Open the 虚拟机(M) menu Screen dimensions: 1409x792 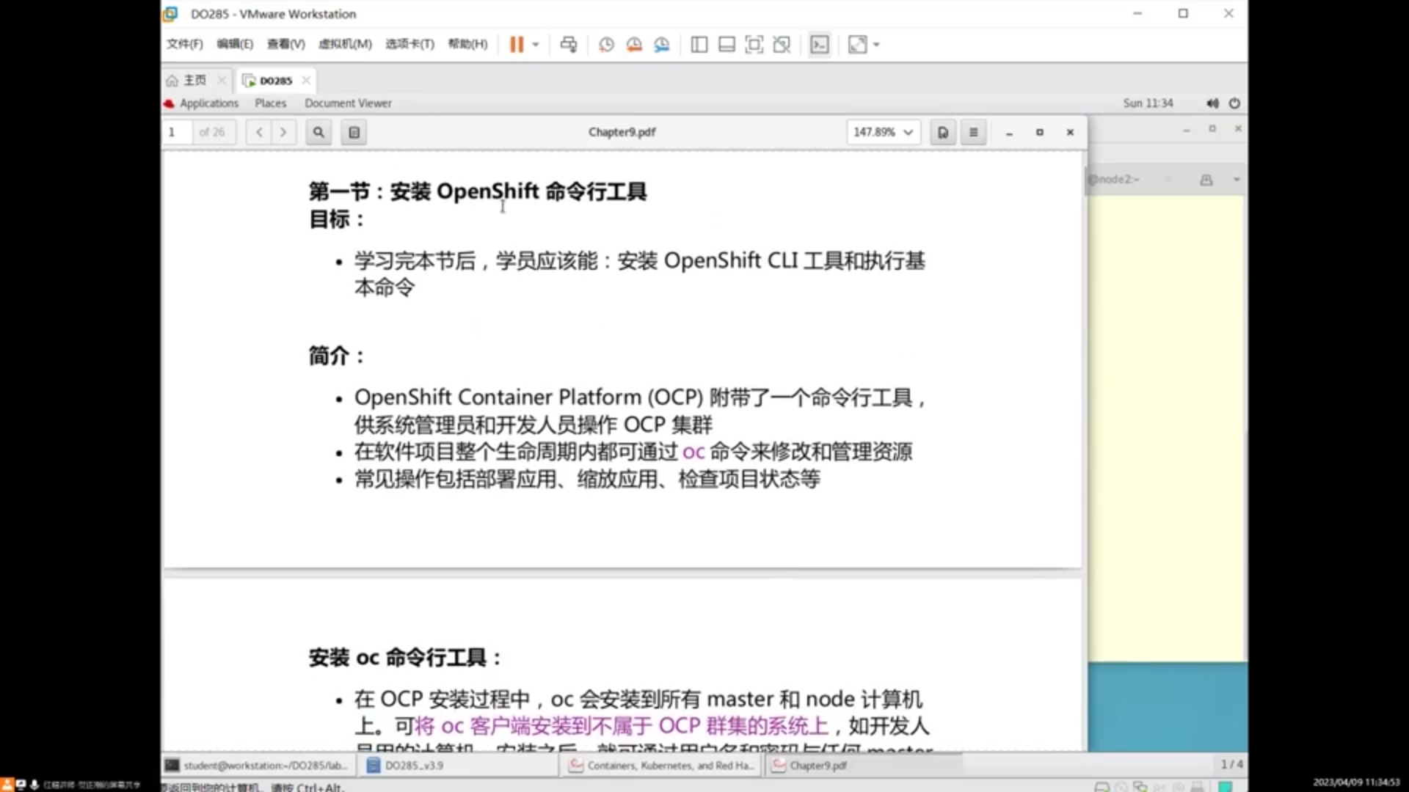coord(345,44)
